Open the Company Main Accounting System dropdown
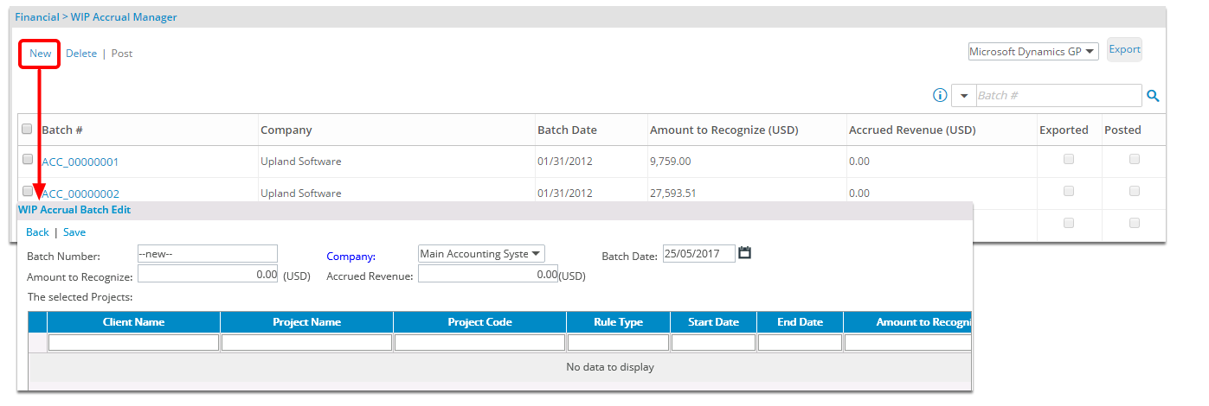The image size is (1209, 406). click(480, 254)
